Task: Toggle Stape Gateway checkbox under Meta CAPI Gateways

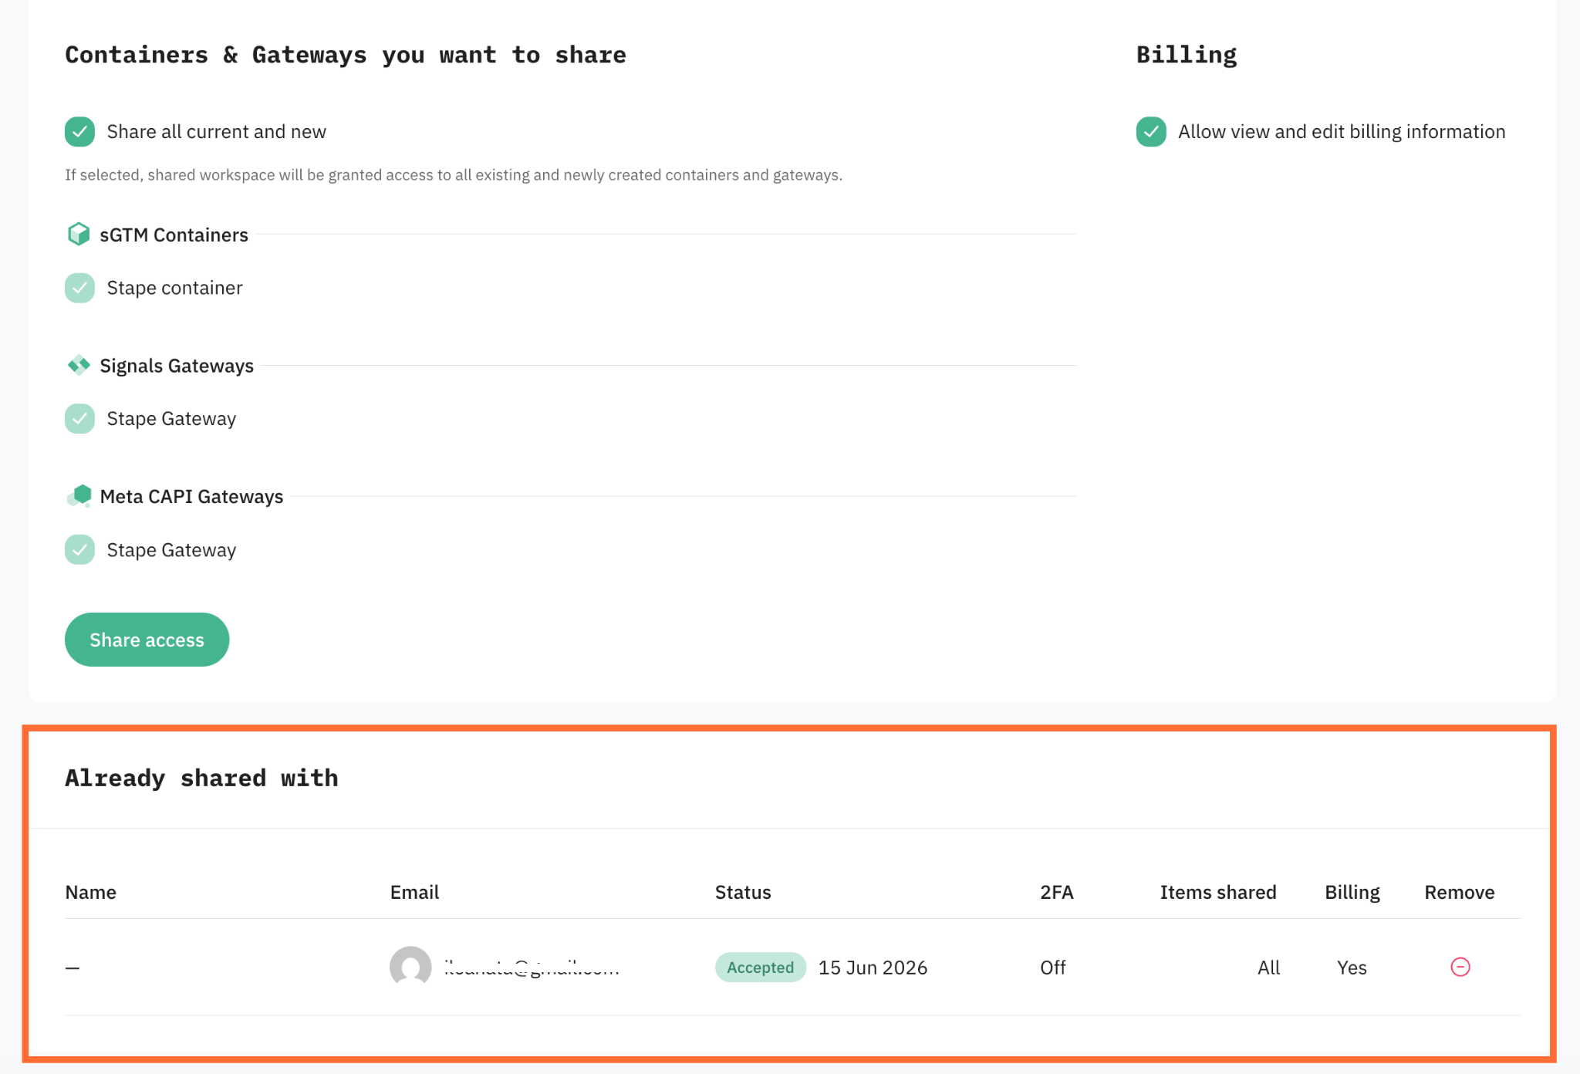Action: pyautogui.click(x=79, y=550)
